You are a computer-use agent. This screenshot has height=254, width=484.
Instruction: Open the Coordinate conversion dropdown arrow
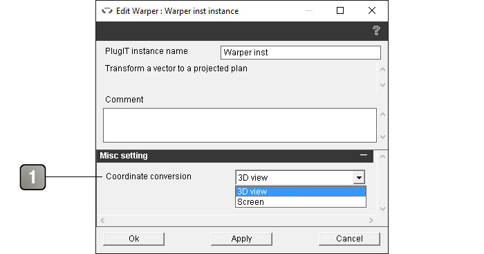coord(359,178)
